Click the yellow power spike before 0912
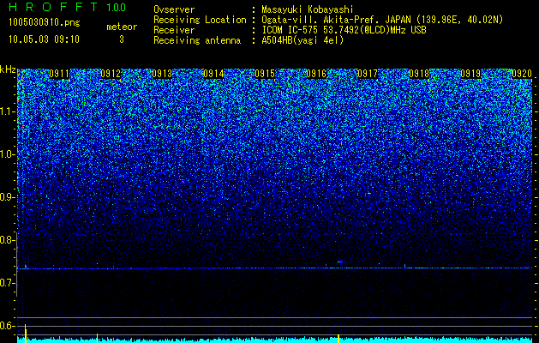The image size is (539, 343). [98, 338]
